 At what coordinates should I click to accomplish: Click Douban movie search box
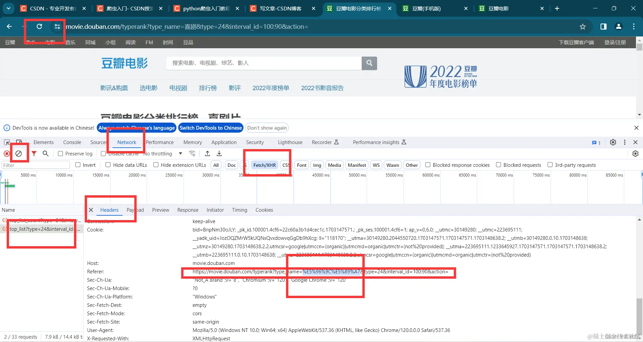(264, 63)
